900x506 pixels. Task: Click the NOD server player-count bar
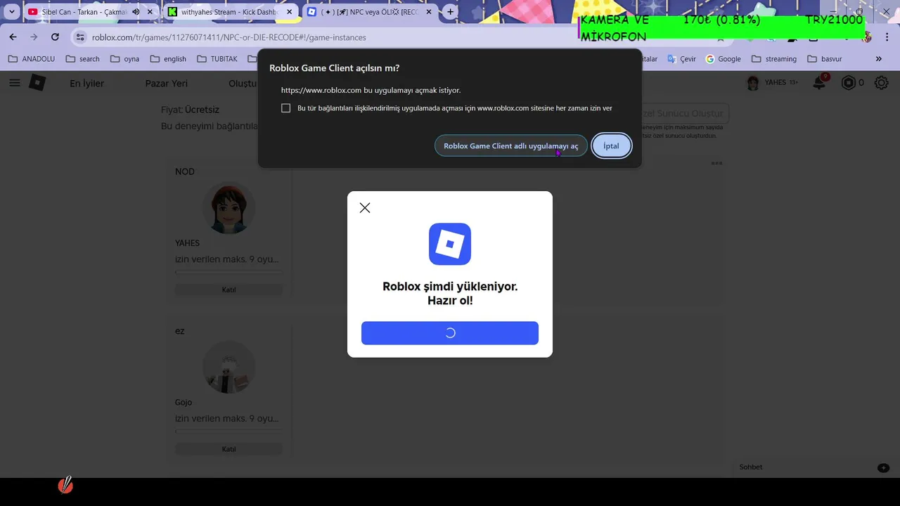coord(229,272)
